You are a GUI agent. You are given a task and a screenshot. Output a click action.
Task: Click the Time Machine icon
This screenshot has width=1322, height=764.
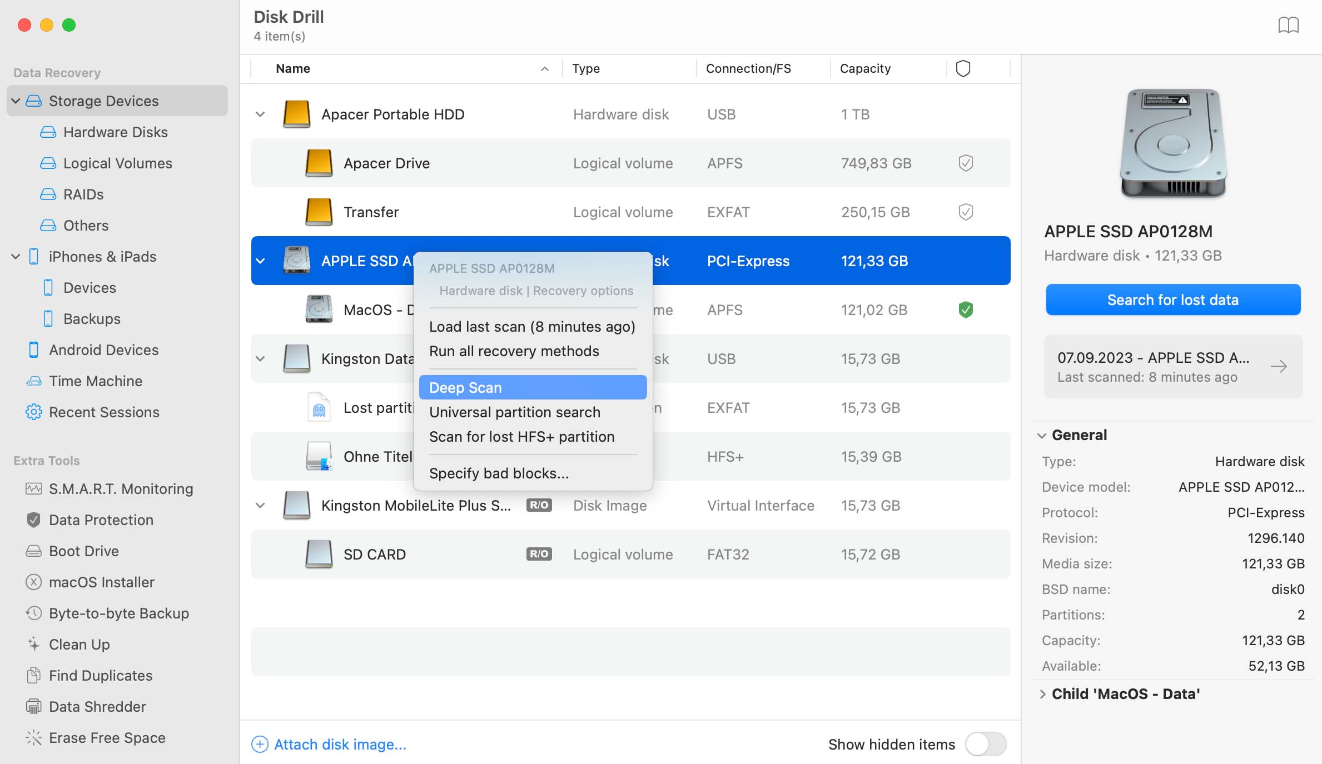coord(34,381)
